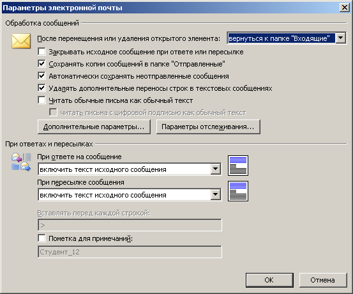Expand the При ответе на сообщение dropdown arrow

[216, 169]
